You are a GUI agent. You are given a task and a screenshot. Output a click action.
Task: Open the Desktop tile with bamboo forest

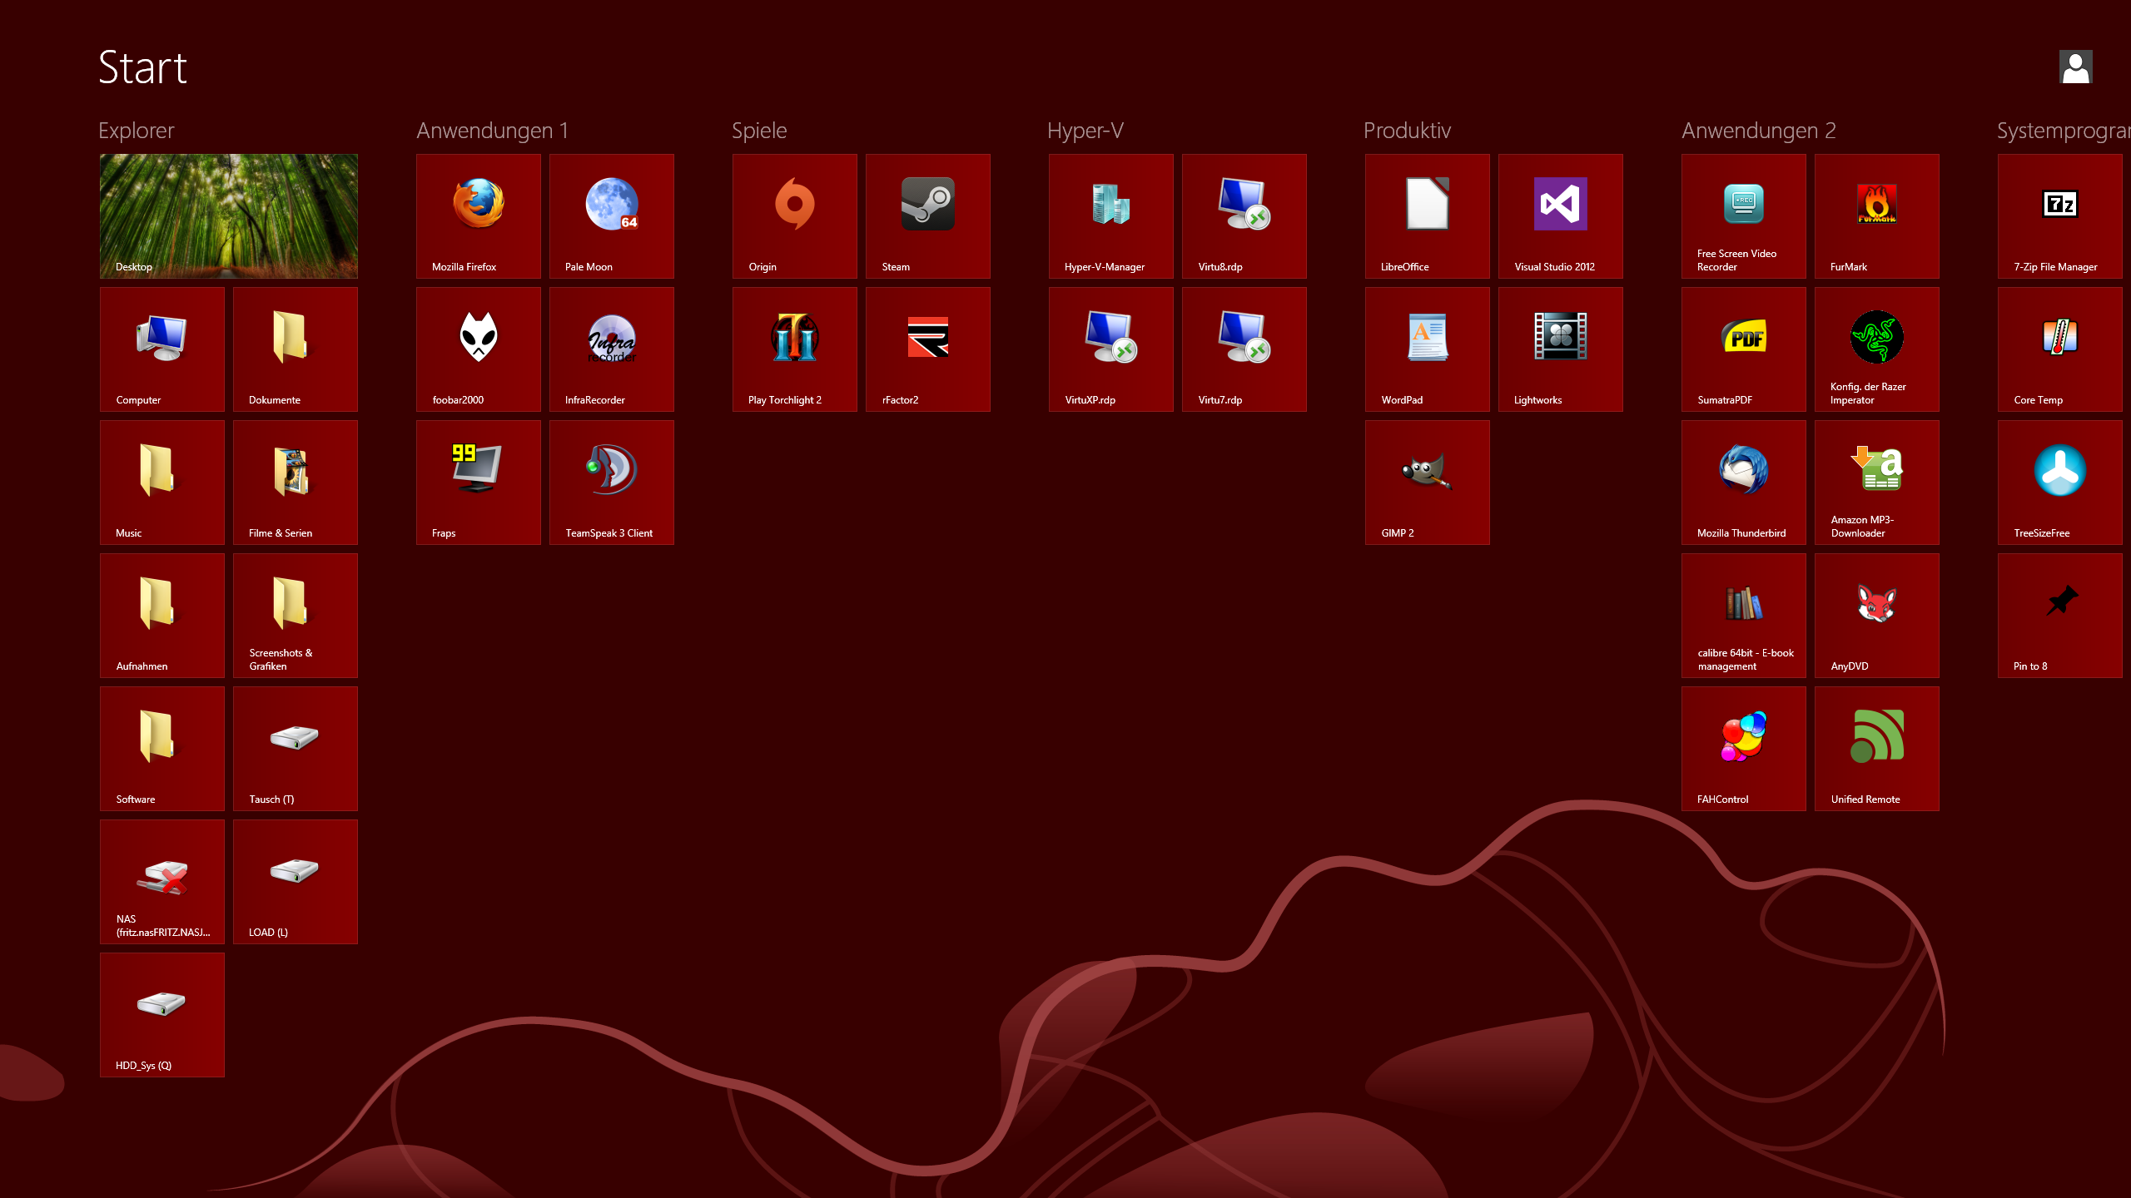coord(229,216)
